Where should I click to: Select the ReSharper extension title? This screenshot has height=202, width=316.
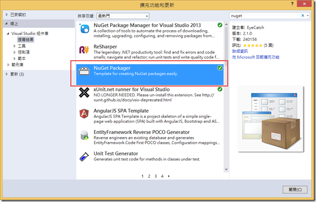coord(105,46)
